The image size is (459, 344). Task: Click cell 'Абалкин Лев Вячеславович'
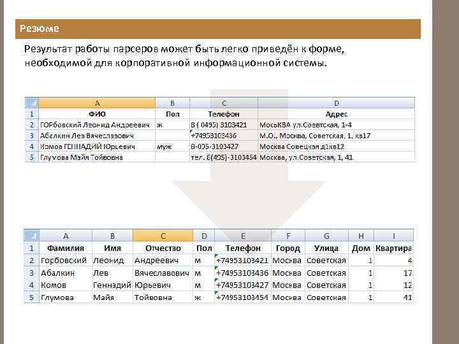click(x=97, y=136)
